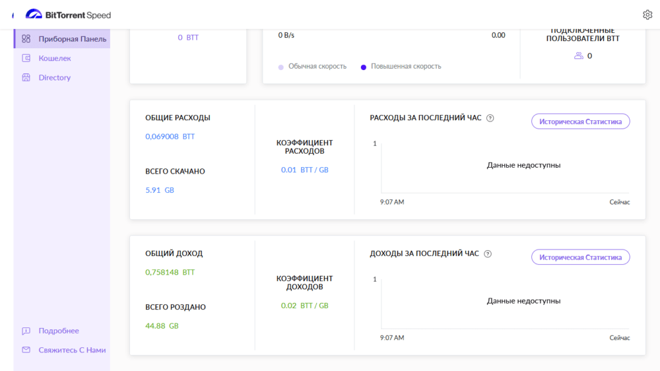The height and width of the screenshot is (371, 660).
Task: Open the Подробнее link
Action: [59, 331]
